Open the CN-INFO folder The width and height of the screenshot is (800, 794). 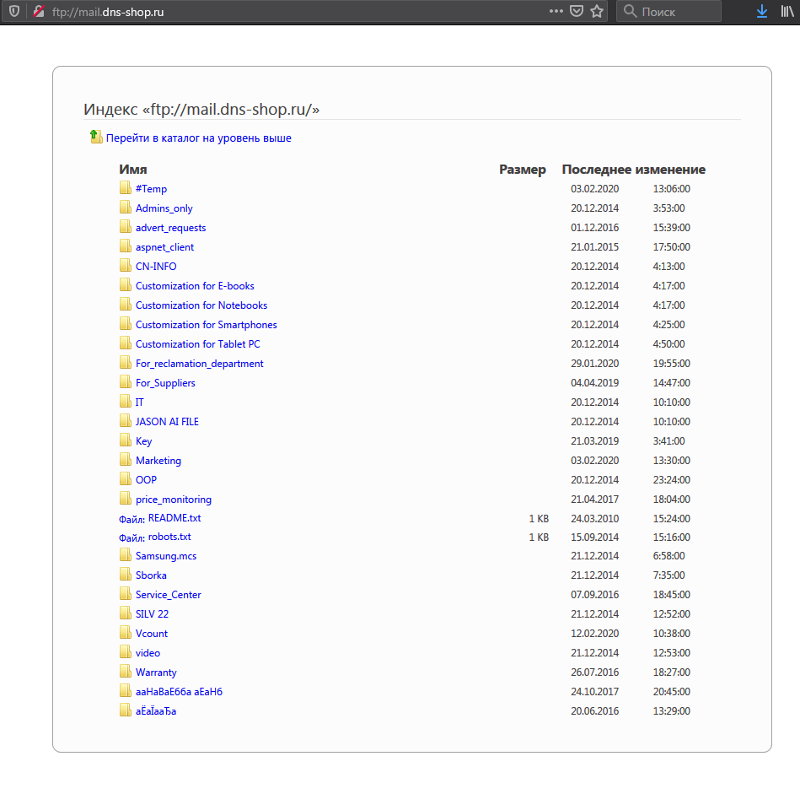point(156,267)
